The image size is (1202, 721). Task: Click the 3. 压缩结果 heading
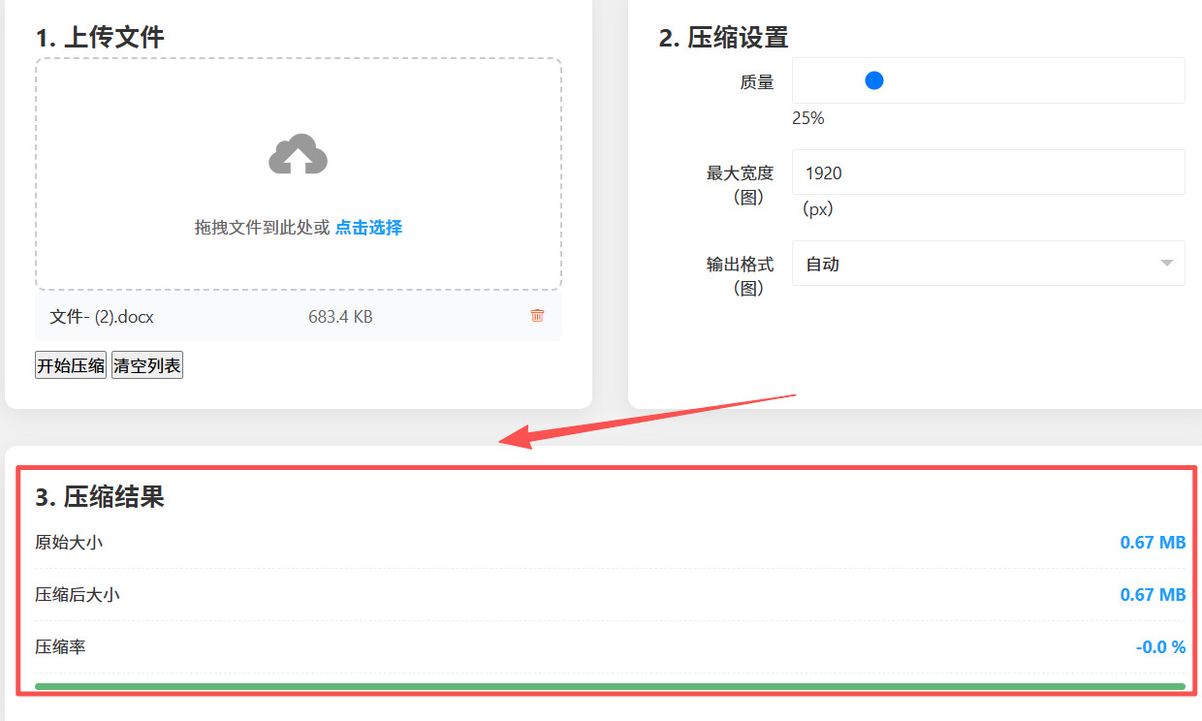(x=100, y=497)
